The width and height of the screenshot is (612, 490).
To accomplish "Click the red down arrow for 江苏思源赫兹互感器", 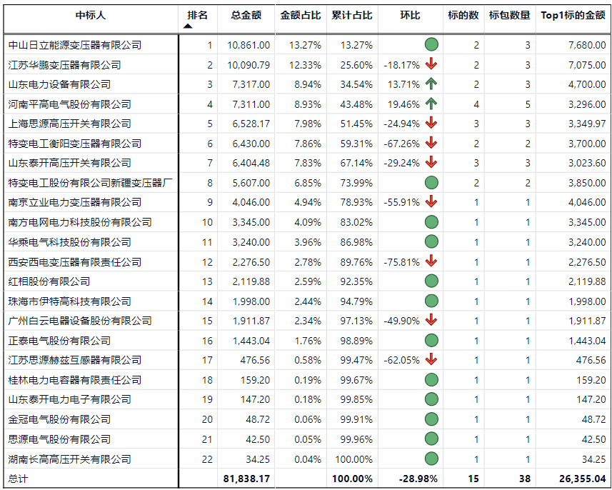I will (x=431, y=359).
